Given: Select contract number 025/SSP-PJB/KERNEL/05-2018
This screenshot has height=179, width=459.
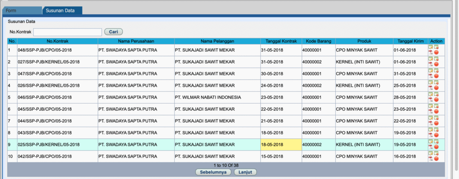Looking at the screenshot, I should [48, 145].
